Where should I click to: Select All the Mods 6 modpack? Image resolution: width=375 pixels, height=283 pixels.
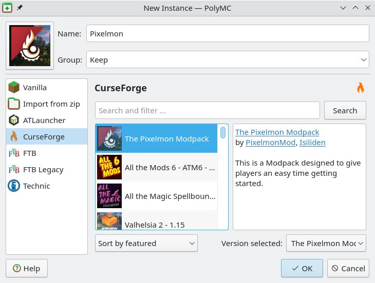point(156,168)
